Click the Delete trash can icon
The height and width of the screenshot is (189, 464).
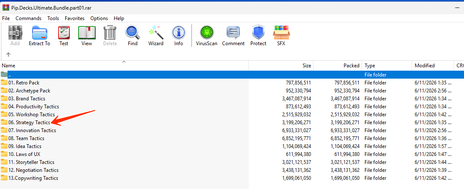point(110,33)
